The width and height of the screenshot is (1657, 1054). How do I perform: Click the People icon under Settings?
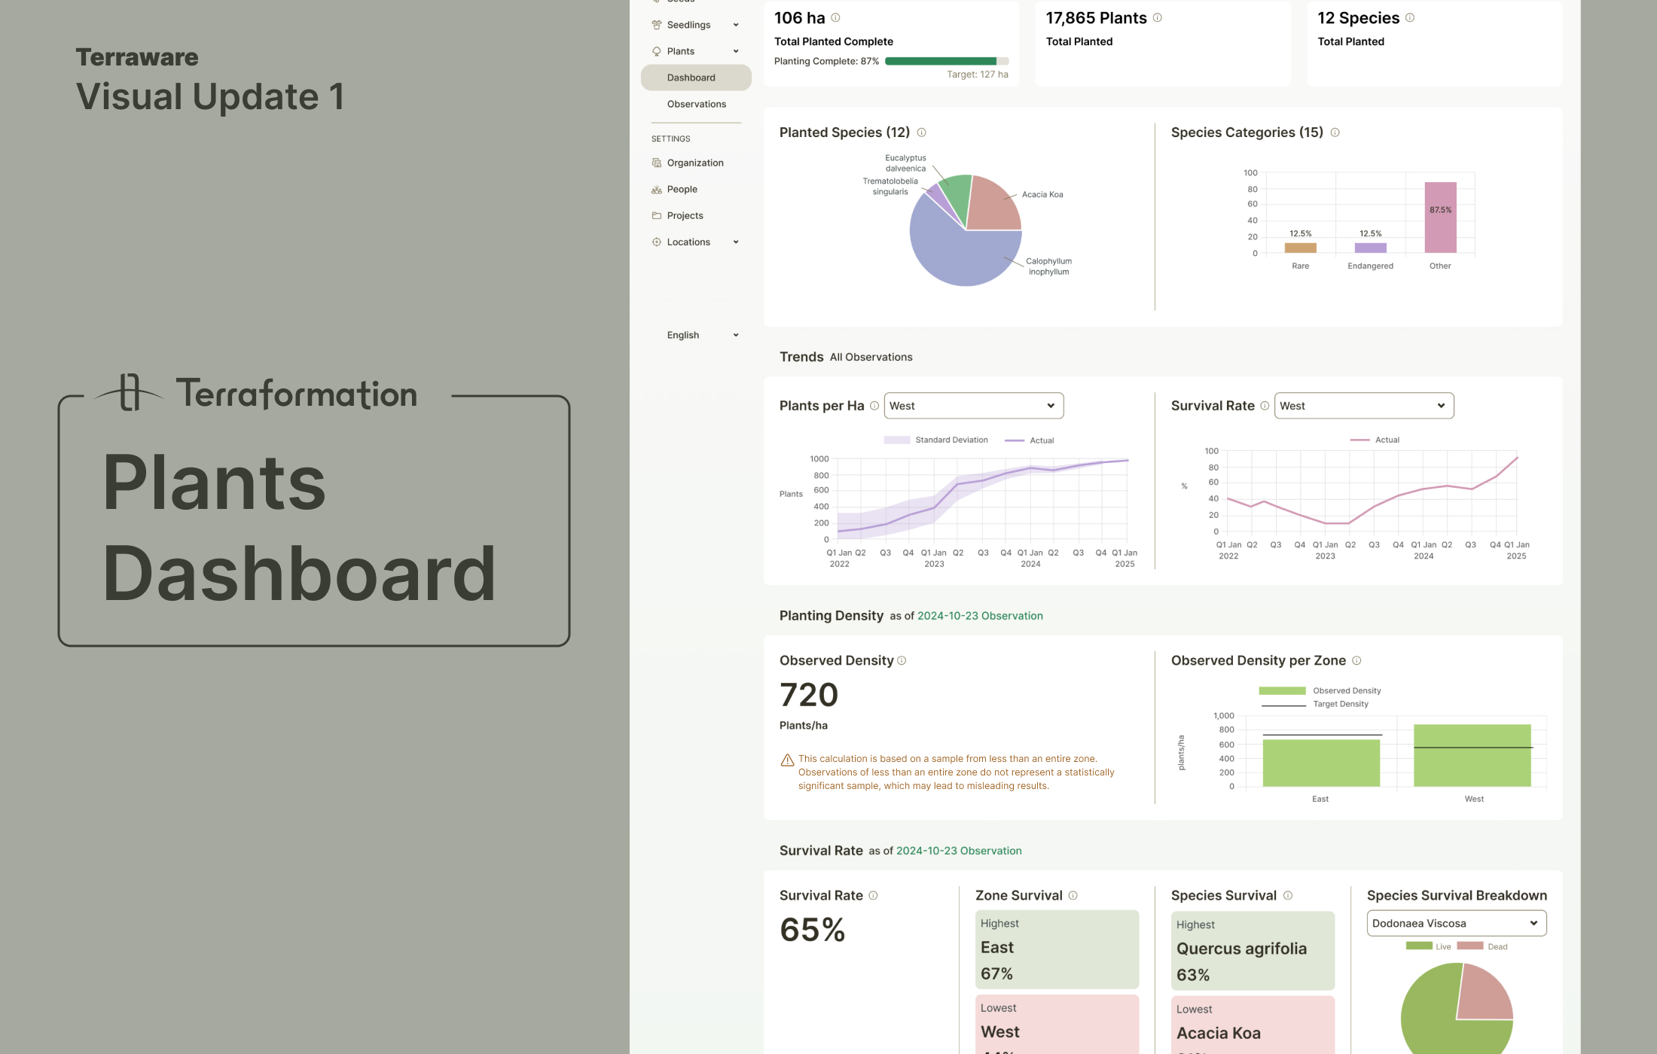(656, 189)
